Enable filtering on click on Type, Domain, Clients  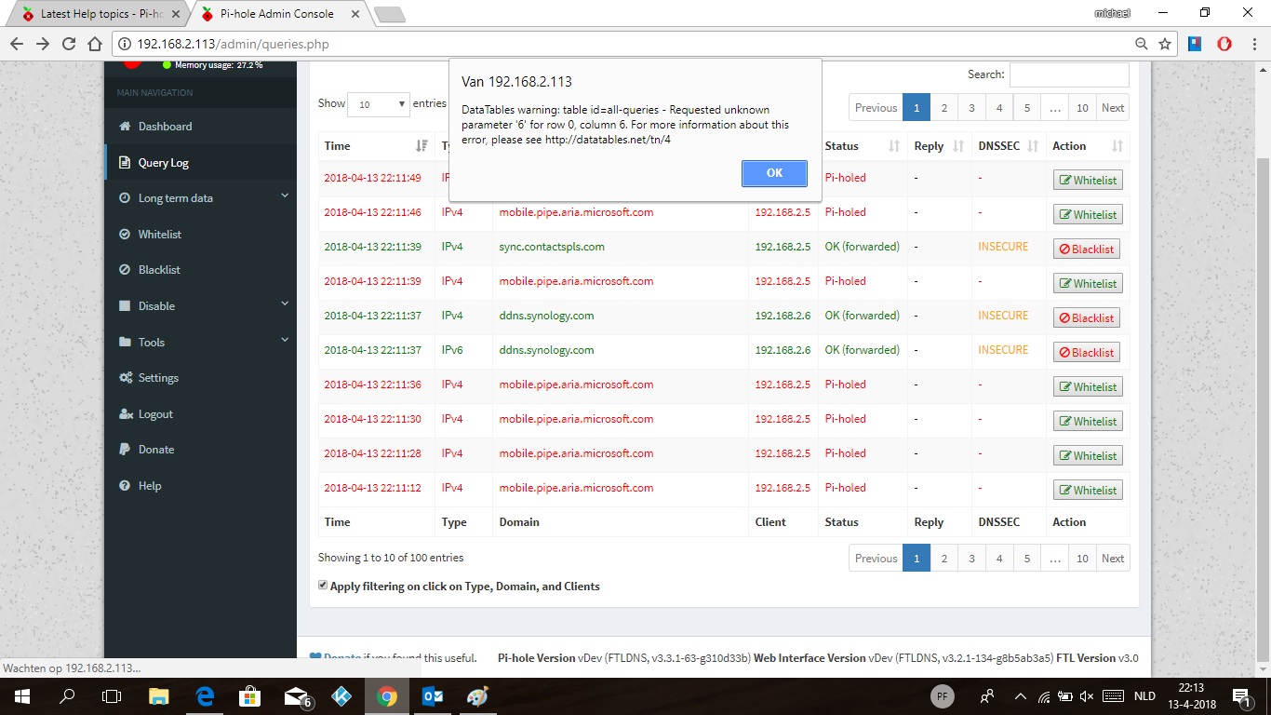pos(323,584)
